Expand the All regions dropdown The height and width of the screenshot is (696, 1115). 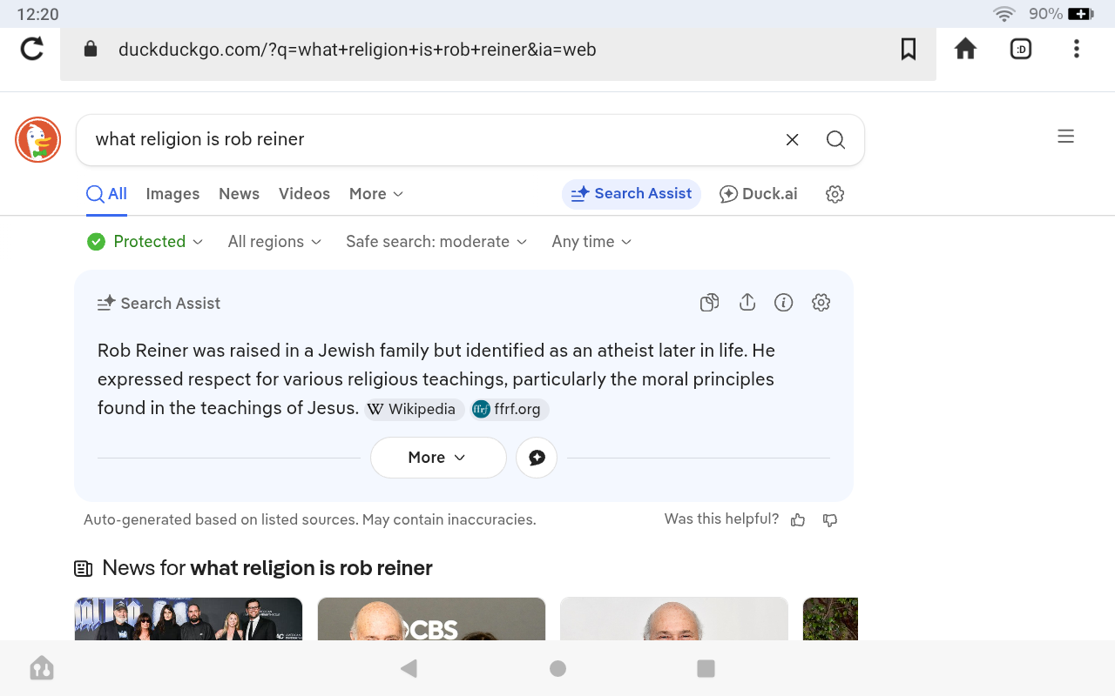coord(274,242)
